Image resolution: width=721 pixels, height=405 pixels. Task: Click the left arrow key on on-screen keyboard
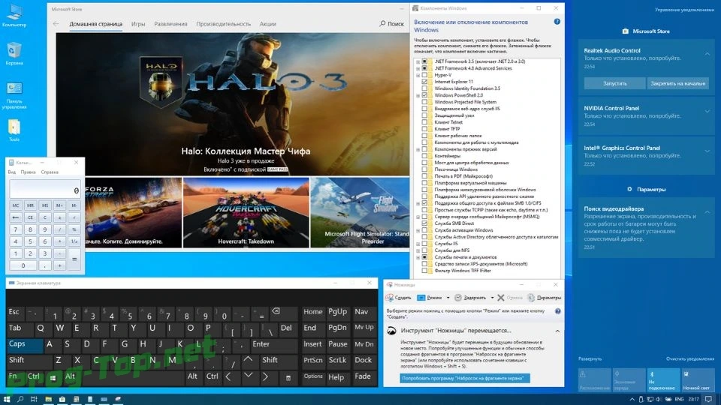[228, 376]
